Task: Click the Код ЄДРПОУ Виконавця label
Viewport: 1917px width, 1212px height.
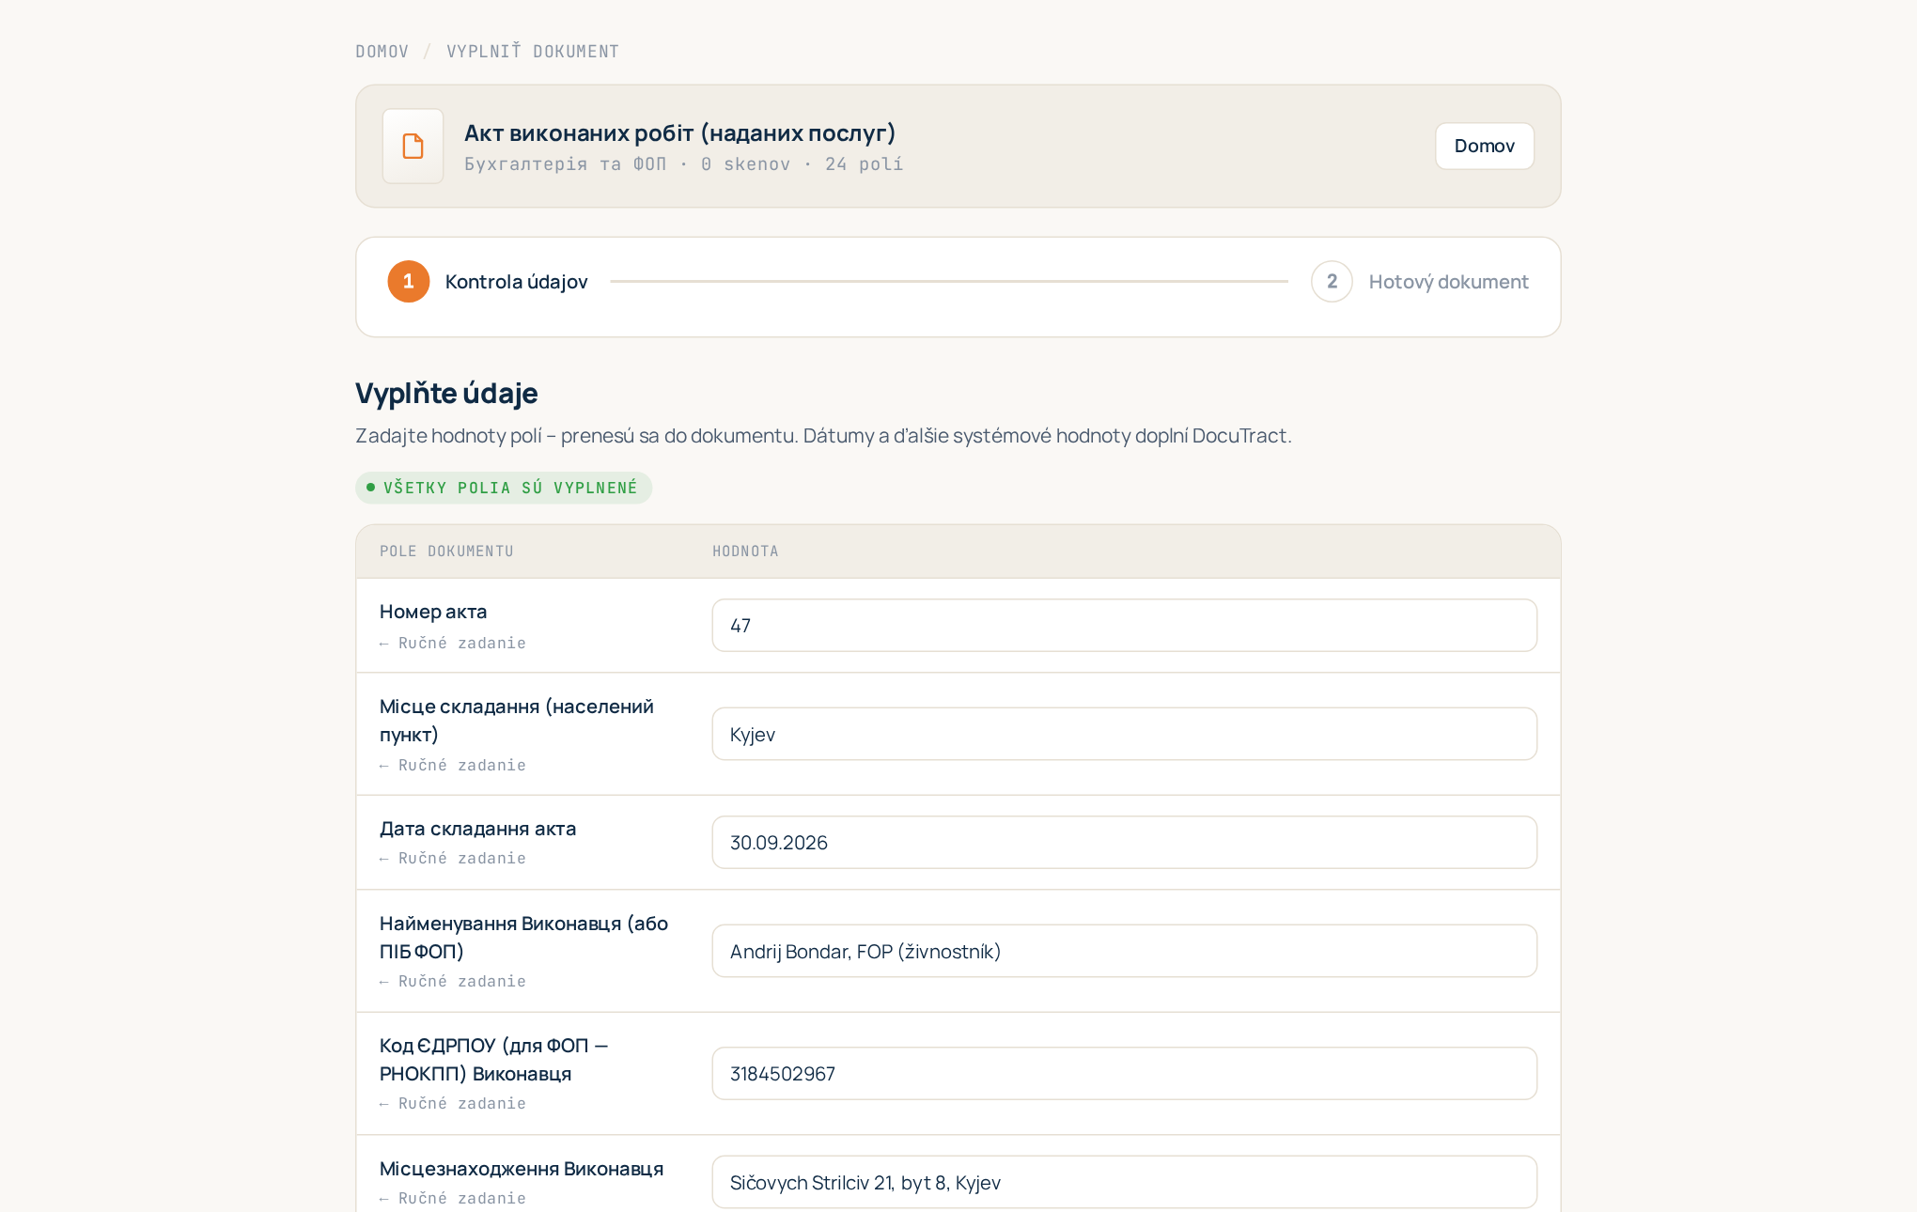Action: point(493,1060)
